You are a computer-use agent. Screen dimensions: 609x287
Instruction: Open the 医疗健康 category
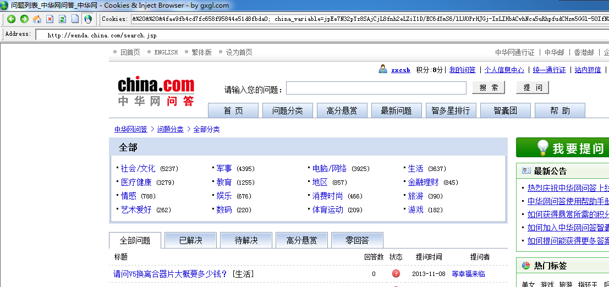(x=136, y=182)
